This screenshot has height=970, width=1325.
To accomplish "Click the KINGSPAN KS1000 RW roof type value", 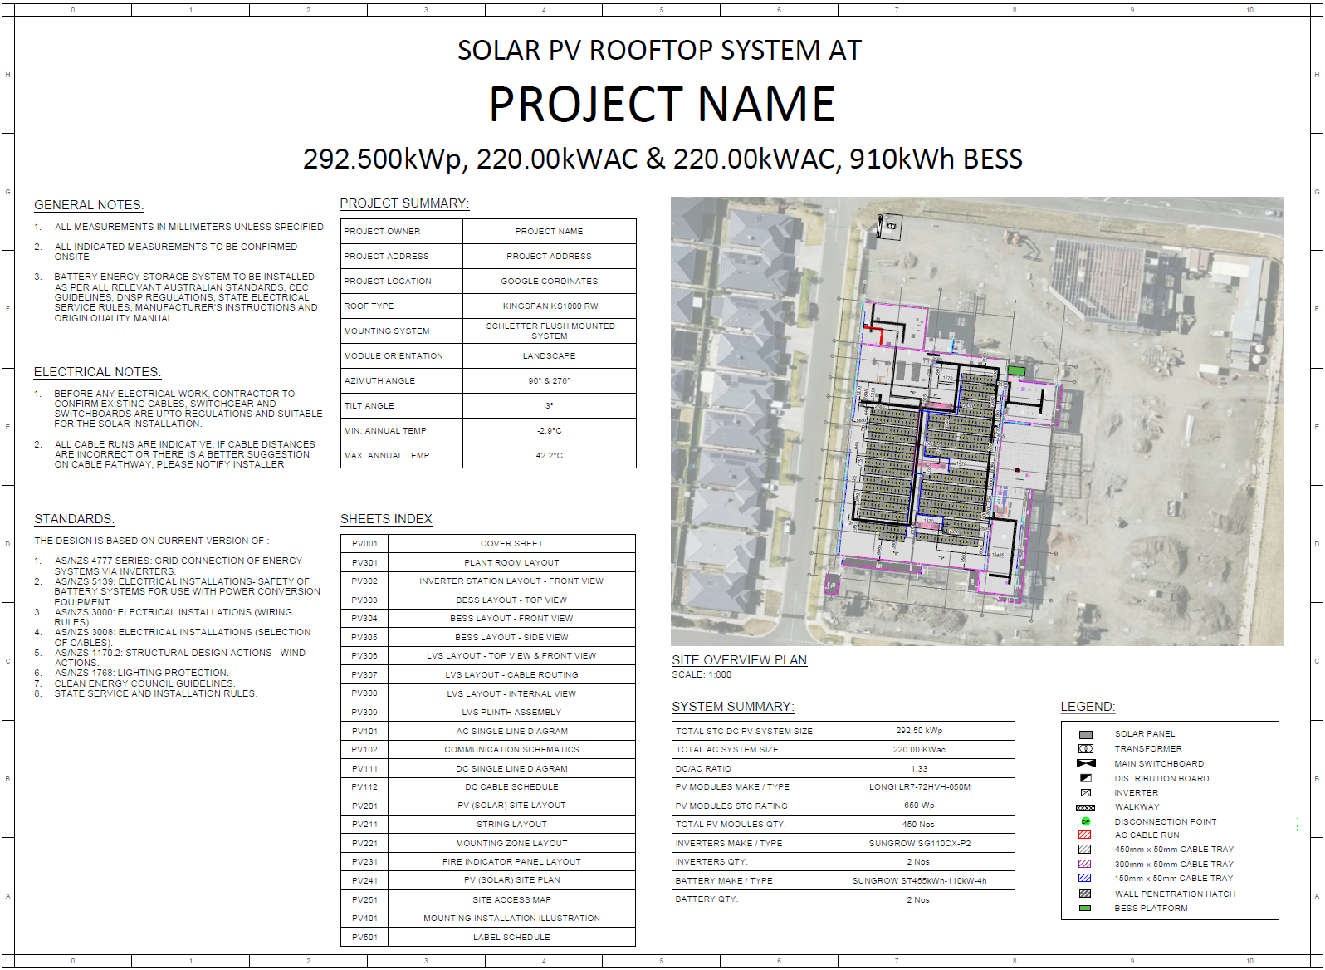I will 550,306.
